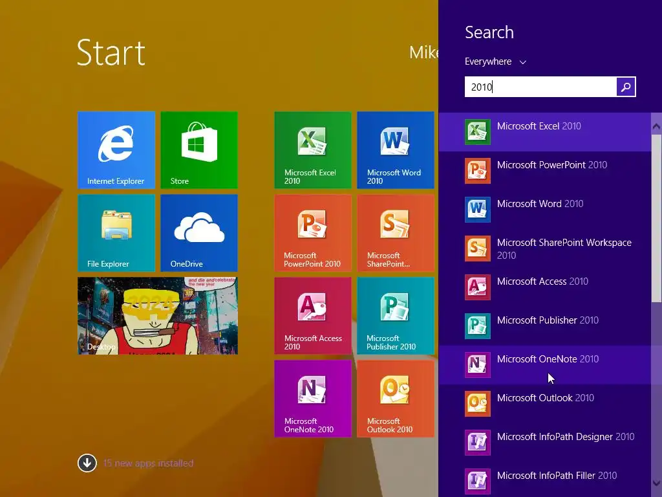Expand the Everywhere search scope dropdown
This screenshot has width=662, height=497.
[x=495, y=61]
